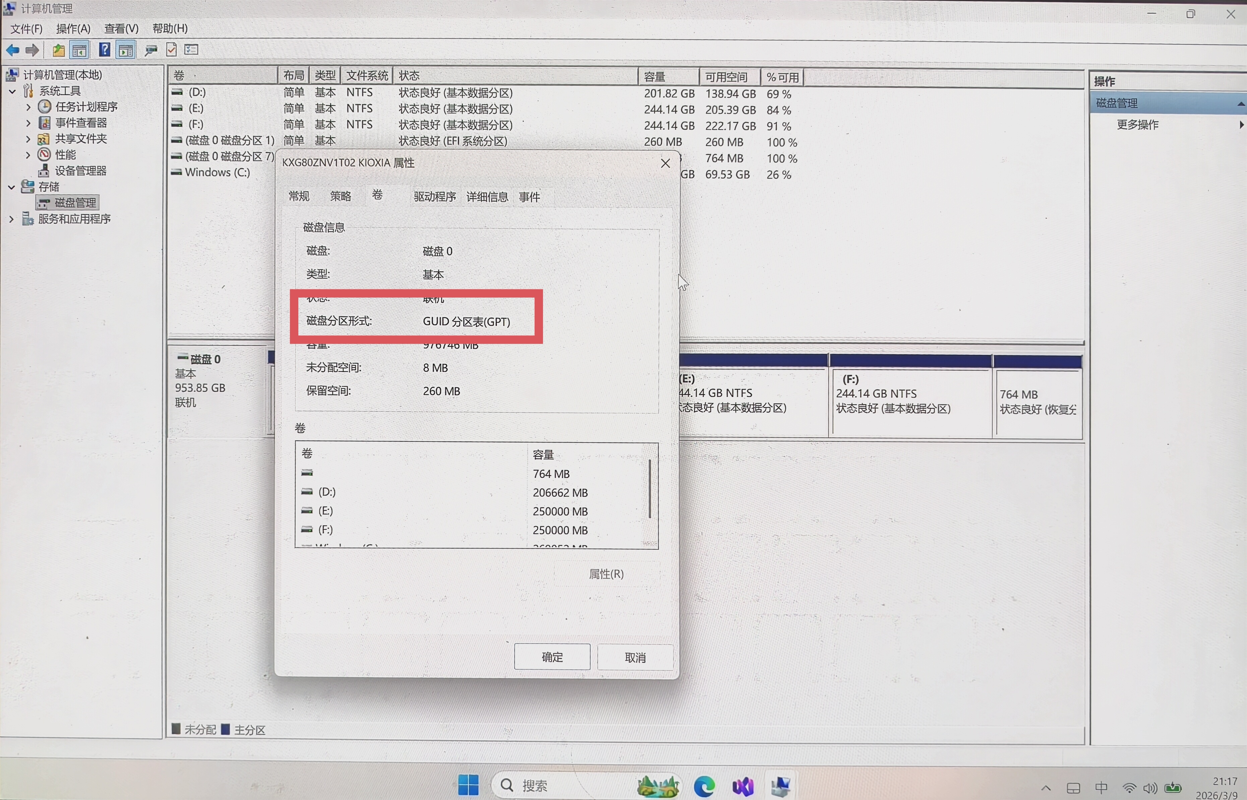Screen dimensions: 1247x800
Task: Open the 操作(A) menu
Action: [x=73, y=28]
